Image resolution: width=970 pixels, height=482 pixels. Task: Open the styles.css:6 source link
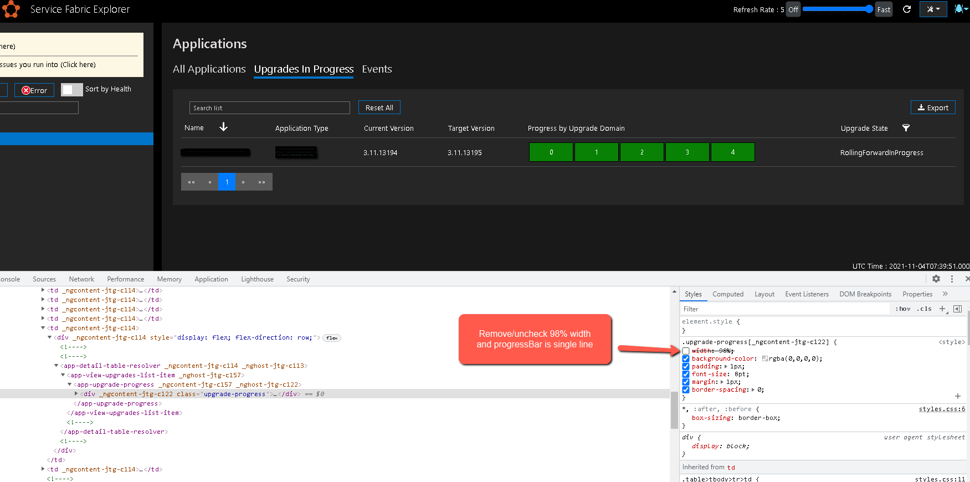pos(942,409)
